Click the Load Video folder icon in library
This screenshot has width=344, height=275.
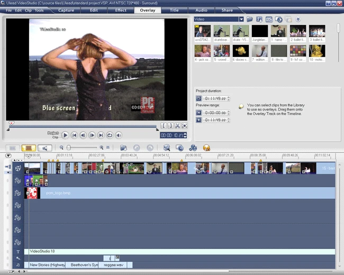[x=250, y=20]
